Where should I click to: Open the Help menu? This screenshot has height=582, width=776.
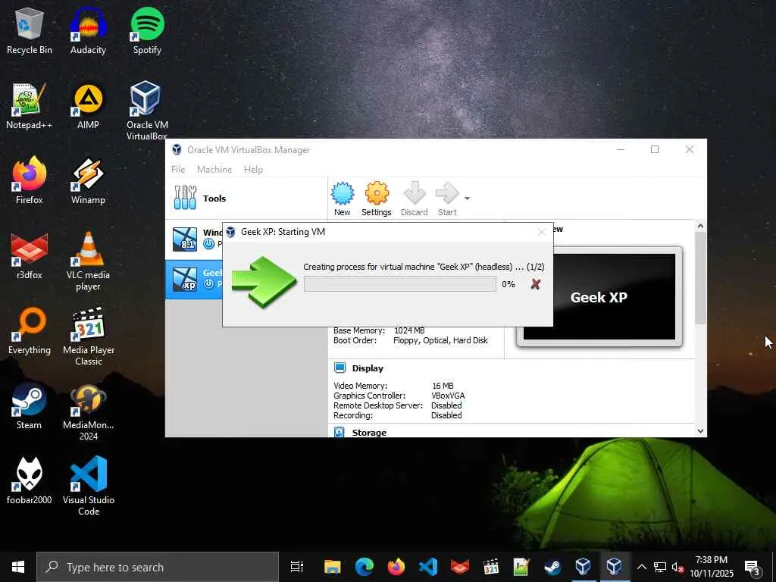click(253, 169)
